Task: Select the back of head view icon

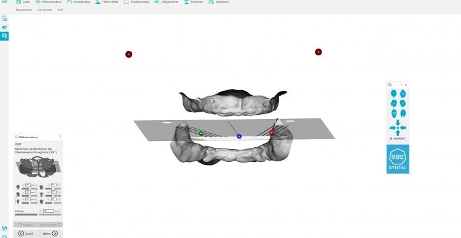Action: 403,113
